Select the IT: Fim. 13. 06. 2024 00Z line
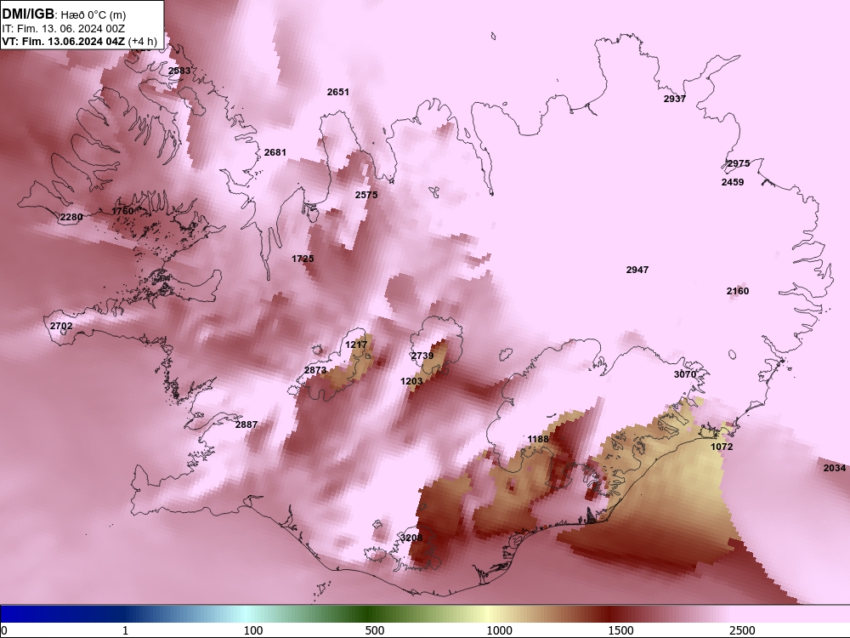 (64, 28)
